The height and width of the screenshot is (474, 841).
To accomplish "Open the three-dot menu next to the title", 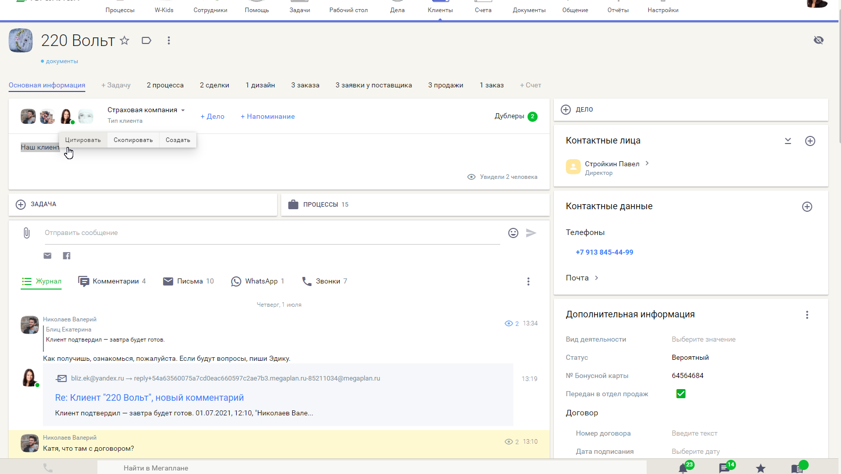I will (x=169, y=40).
